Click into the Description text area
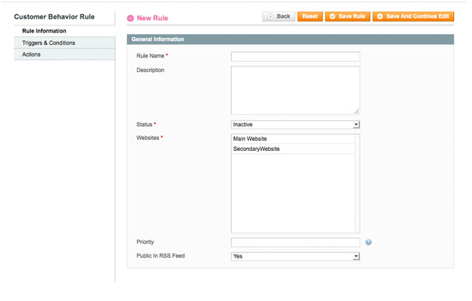This screenshot has width=472, height=301. [x=295, y=91]
